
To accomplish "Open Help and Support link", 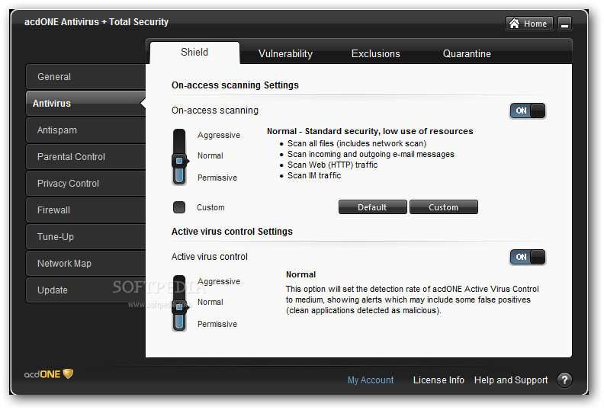I will (511, 380).
